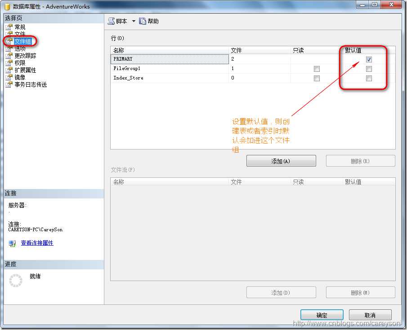
Task: Click 默认值 column header in filestream grid
Action: 369,182
